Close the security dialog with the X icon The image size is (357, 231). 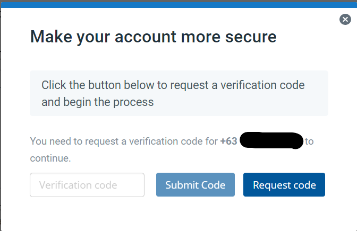pos(345,19)
